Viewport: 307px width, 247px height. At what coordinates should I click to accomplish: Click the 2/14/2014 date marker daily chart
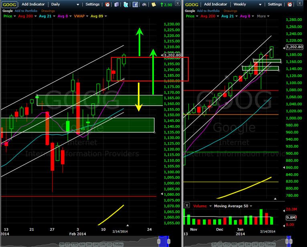point(120,231)
